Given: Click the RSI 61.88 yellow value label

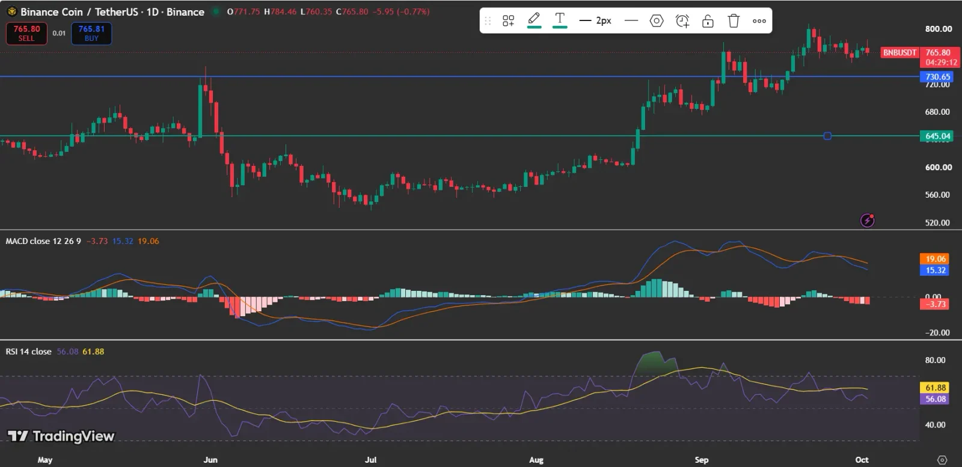Looking at the screenshot, I should (935, 388).
